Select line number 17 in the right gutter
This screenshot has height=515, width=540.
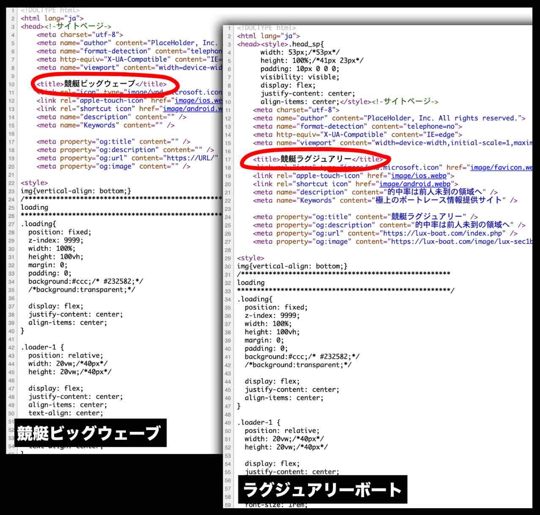228,159
